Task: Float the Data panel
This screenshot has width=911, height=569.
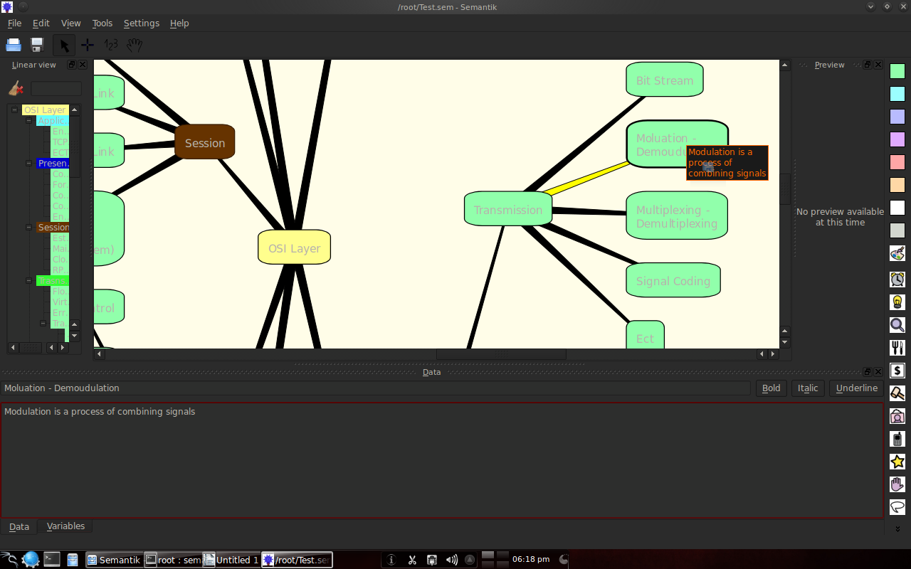Action: coord(868,372)
